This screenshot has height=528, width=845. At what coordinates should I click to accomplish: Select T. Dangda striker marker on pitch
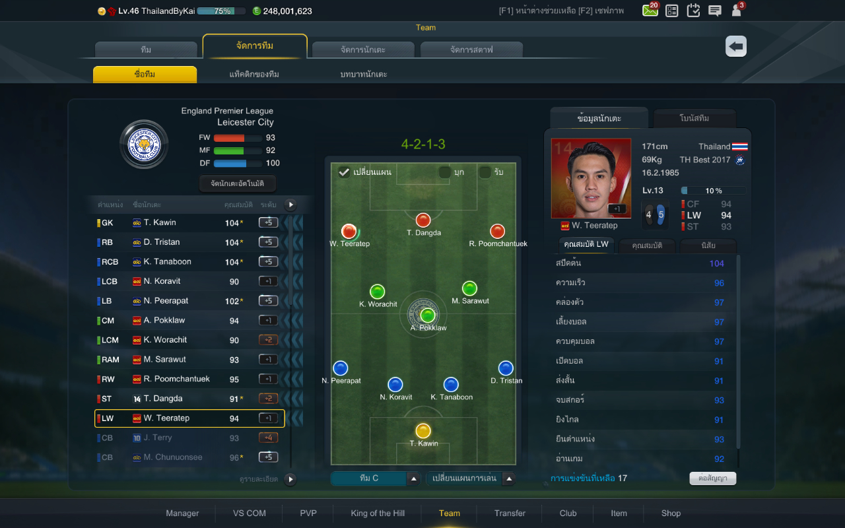[x=423, y=220]
